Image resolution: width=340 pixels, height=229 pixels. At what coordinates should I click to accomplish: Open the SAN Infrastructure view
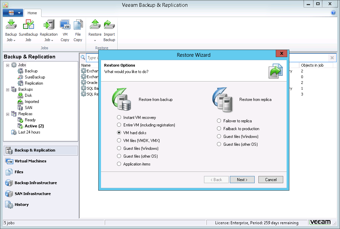point(41,194)
